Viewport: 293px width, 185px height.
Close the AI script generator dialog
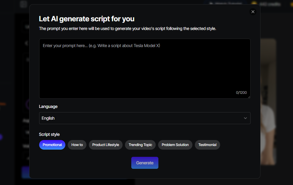tap(253, 12)
